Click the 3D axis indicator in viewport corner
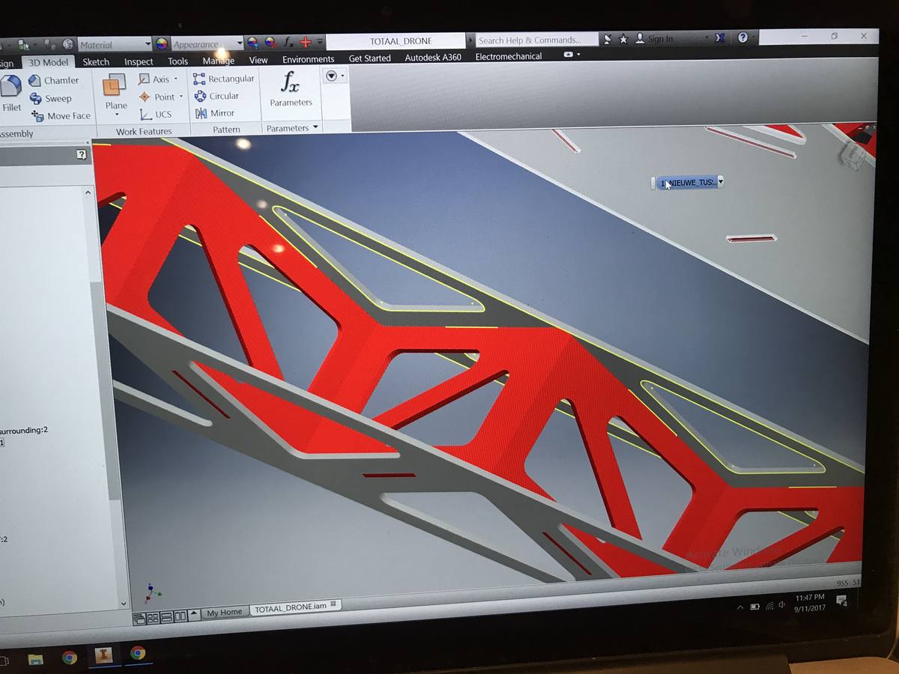This screenshot has width=899, height=674. [153, 592]
